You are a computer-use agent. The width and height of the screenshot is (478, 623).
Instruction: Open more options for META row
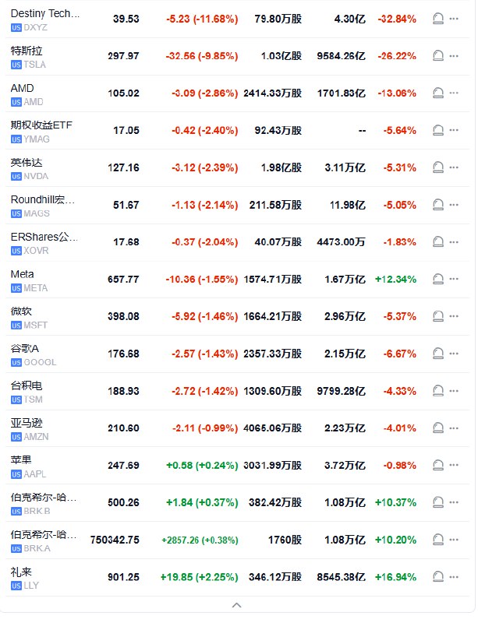pyautogui.click(x=454, y=279)
